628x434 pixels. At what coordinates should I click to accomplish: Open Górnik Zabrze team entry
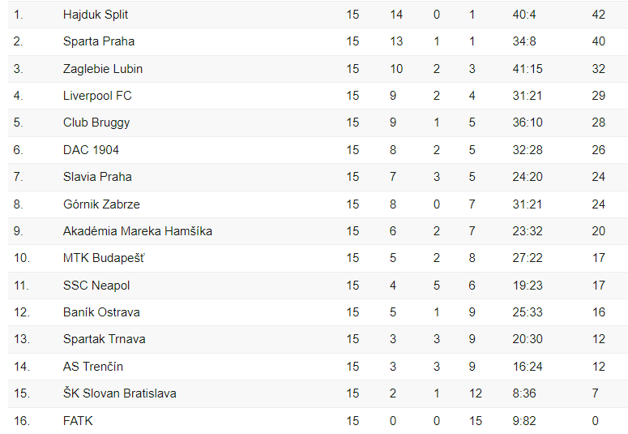click(101, 204)
